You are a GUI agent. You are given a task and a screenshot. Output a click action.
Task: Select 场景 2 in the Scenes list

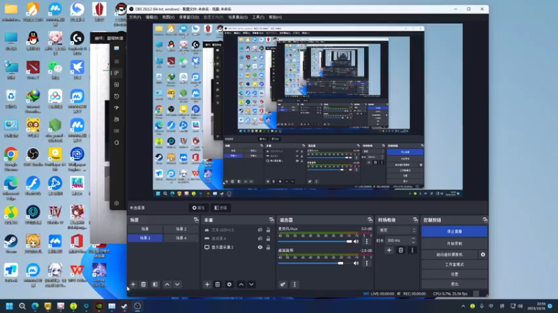click(x=181, y=230)
